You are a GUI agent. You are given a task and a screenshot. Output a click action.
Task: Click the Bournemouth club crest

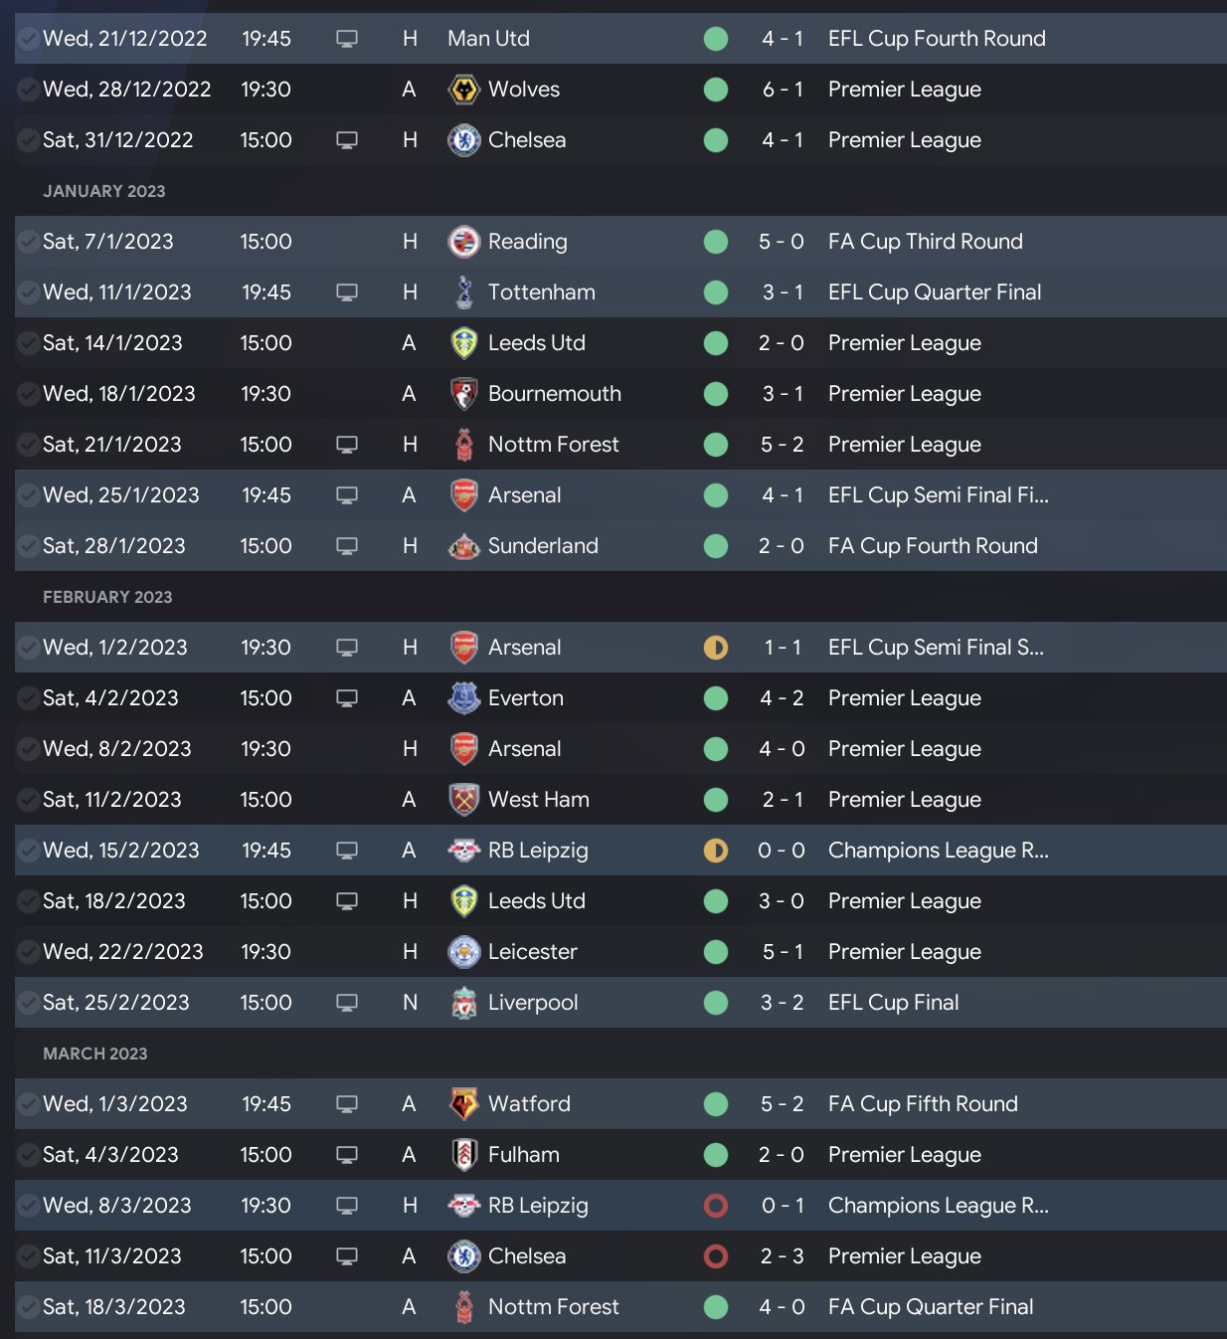(x=463, y=394)
